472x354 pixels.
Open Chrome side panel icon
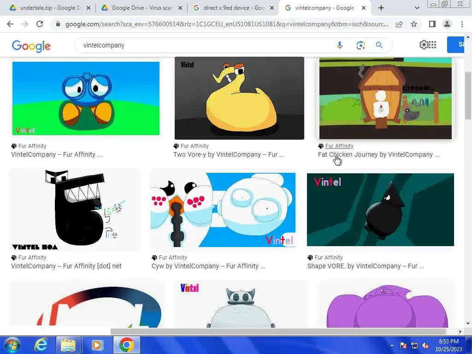click(x=432, y=24)
